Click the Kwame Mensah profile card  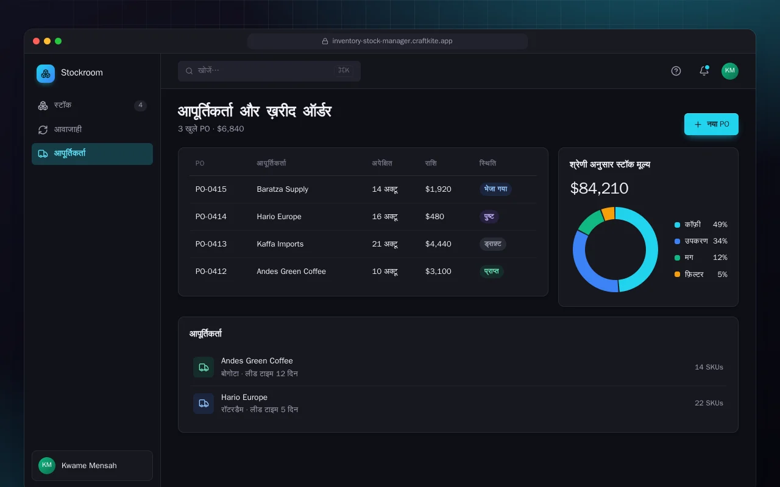92,466
